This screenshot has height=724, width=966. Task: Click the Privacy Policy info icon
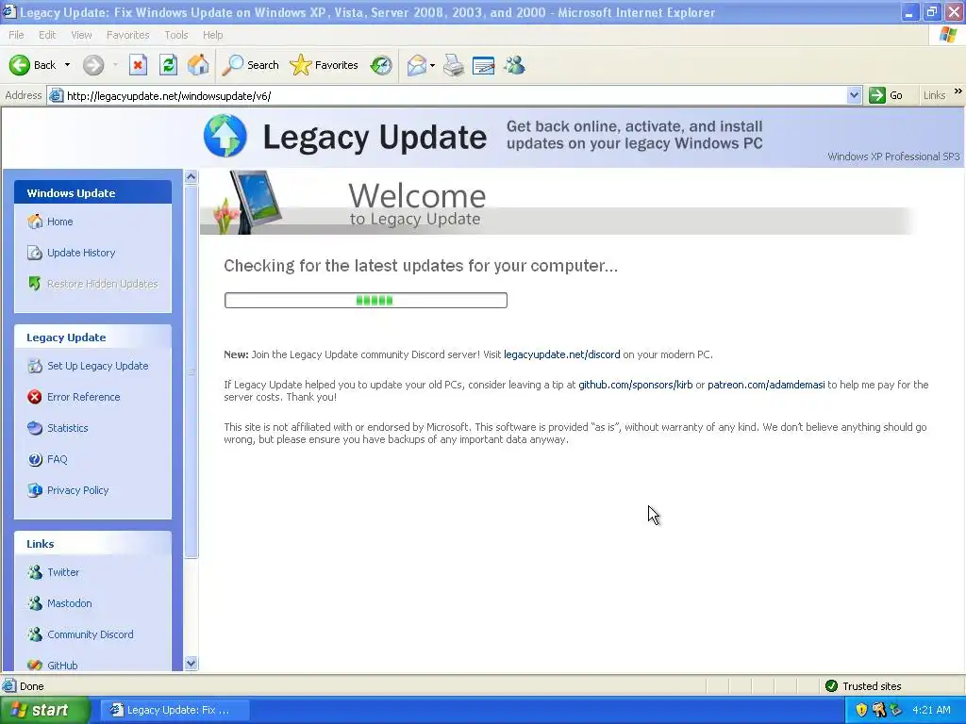point(35,490)
